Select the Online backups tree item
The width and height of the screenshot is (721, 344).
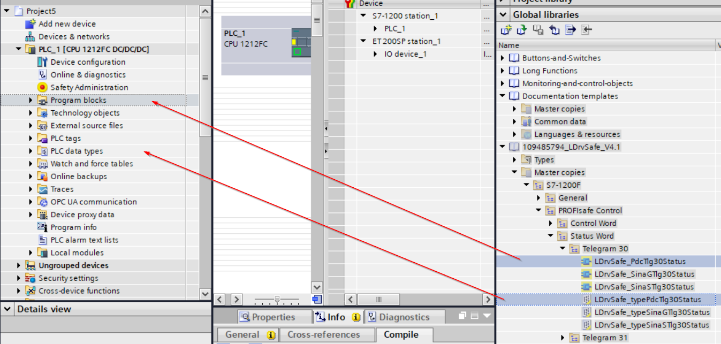pyautogui.click(x=79, y=177)
